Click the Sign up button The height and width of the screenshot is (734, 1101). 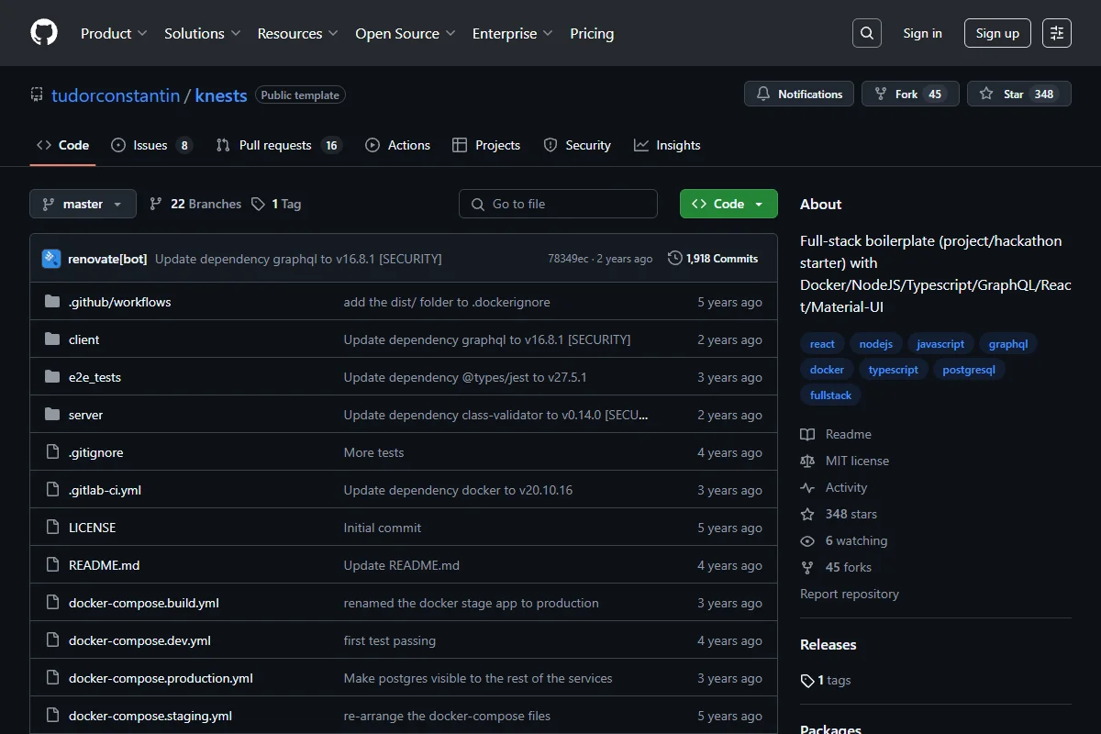point(997,33)
